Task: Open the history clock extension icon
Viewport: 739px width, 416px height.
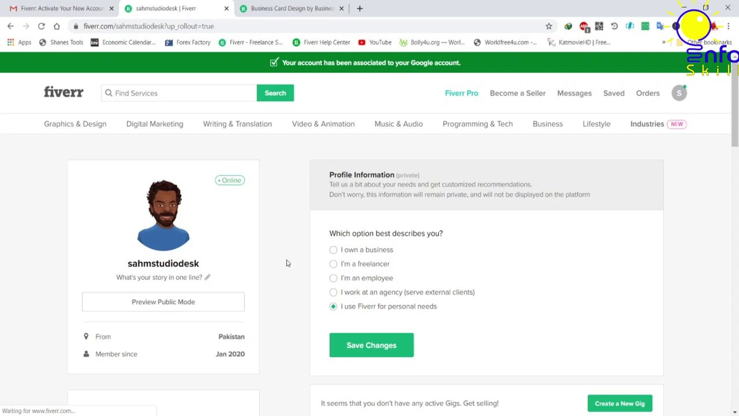Action: [614, 26]
